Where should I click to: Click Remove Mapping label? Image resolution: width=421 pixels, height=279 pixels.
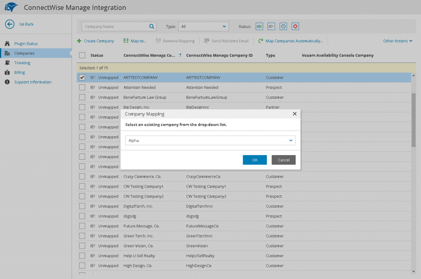tap(179, 41)
